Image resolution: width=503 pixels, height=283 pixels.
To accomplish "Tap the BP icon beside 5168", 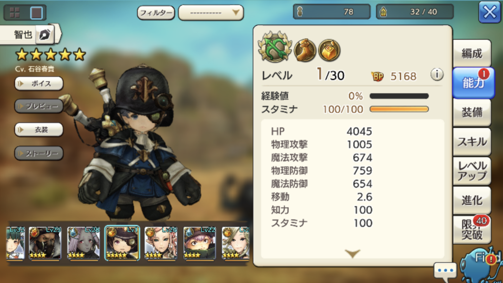I will tap(378, 76).
